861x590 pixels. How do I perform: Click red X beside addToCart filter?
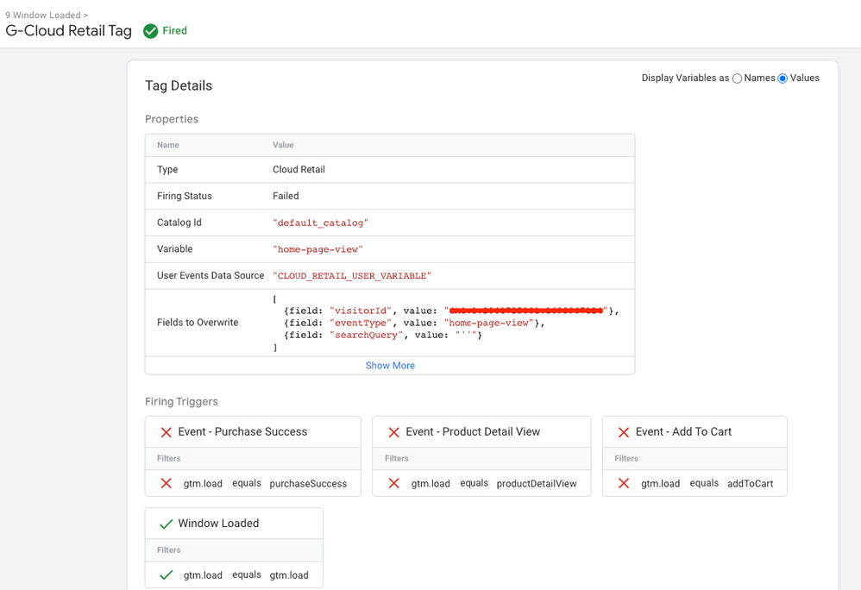(623, 484)
